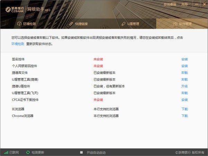Minimize the 网银助手 window

[x=197, y=4]
